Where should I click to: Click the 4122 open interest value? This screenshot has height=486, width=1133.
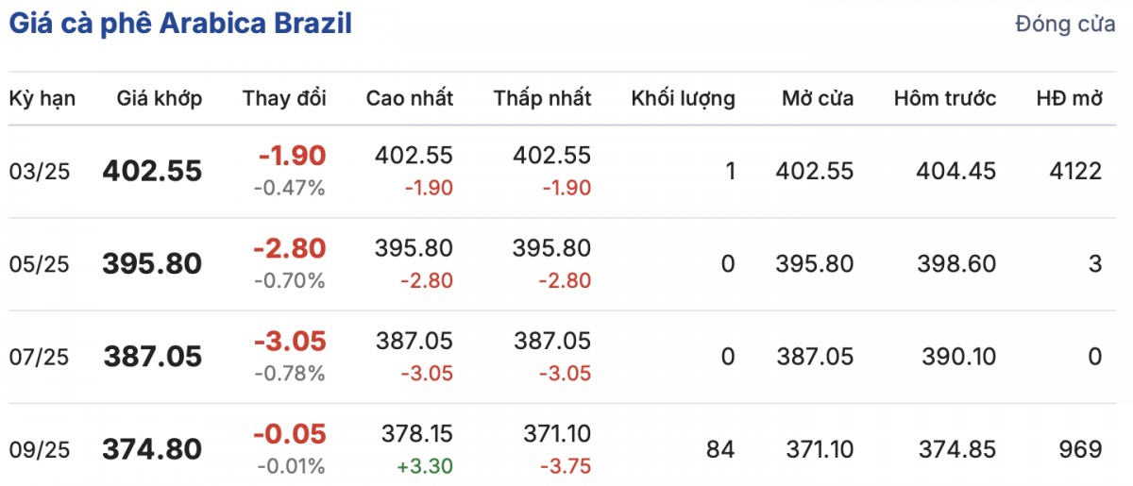pyautogui.click(x=1074, y=171)
